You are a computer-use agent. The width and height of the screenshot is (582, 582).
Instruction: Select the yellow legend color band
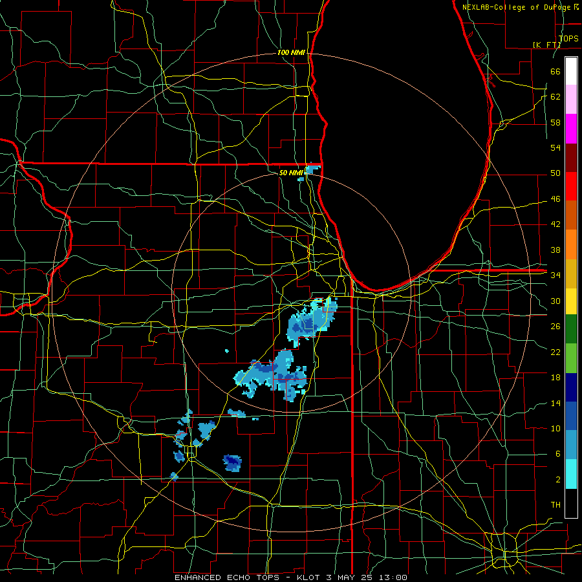[571, 301]
